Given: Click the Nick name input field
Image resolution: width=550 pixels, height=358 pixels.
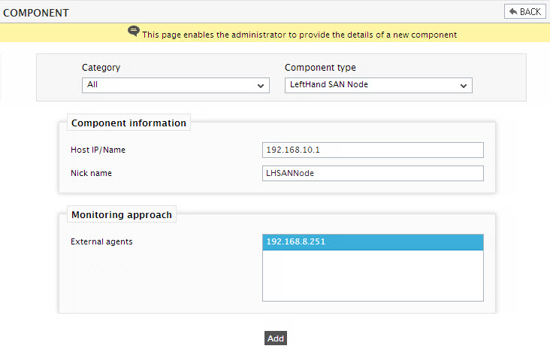Looking at the screenshot, I should pos(373,174).
